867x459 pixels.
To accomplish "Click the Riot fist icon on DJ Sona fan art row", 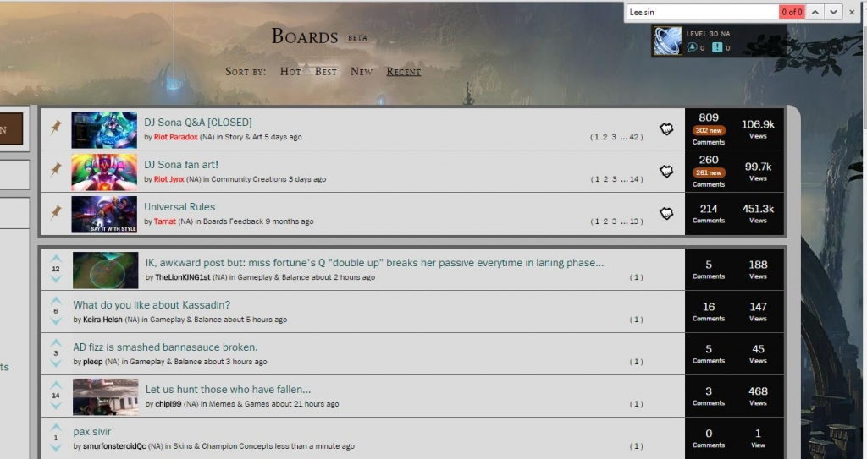I will point(666,172).
